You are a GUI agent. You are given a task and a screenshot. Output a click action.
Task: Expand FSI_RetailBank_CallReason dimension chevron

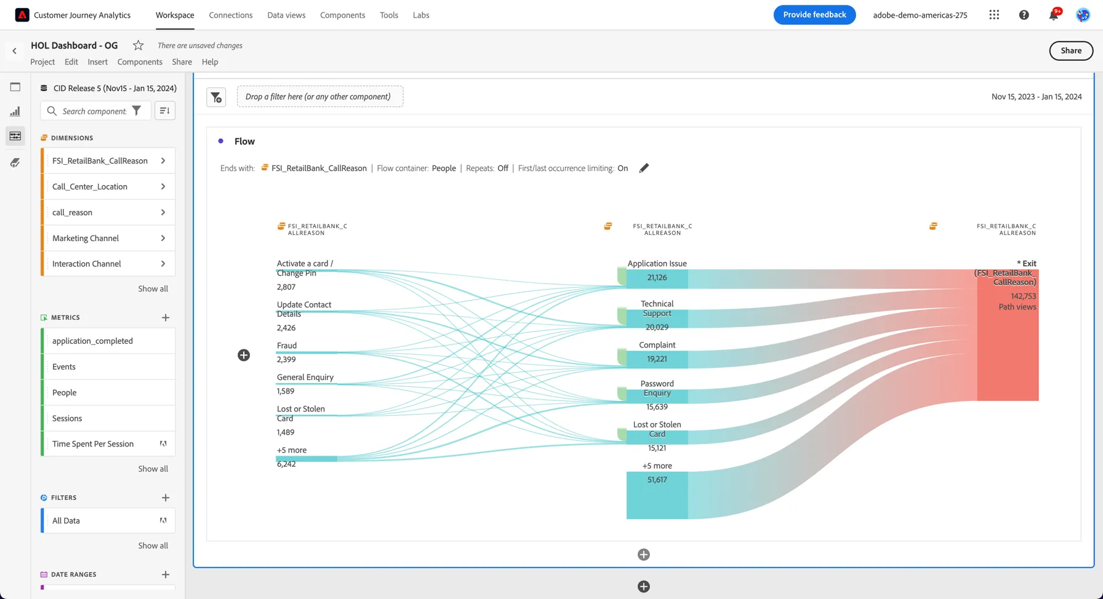[x=163, y=161]
